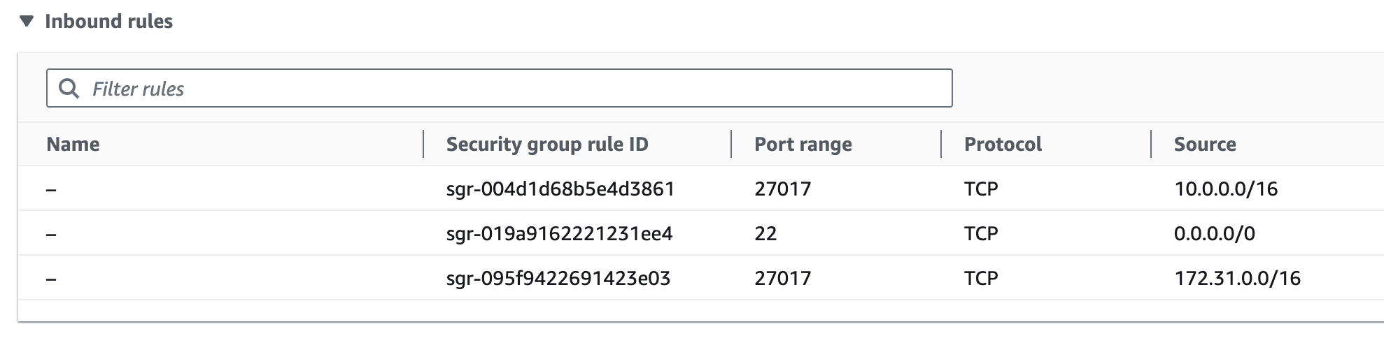This screenshot has height=352, width=1384.
Task: Select rule ID sgr-095f9422691423e03
Action: pos(558,278)
